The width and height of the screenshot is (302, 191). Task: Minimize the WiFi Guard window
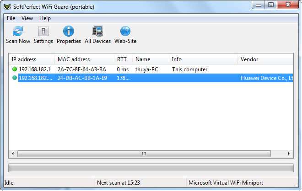[259, 5]
